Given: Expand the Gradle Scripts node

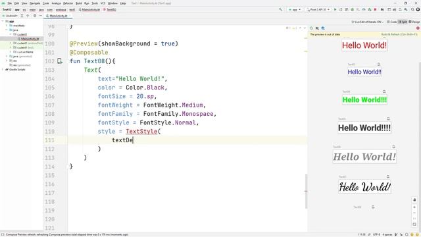Looking at the screenshot, I should point(3,69).
